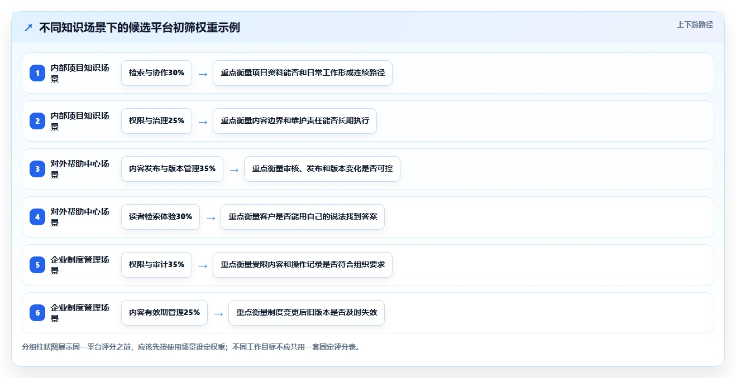Open 重点衡量客户是否能用自己的说法找到答案 box
The image size is (736, 378).
tap(303, 217)
